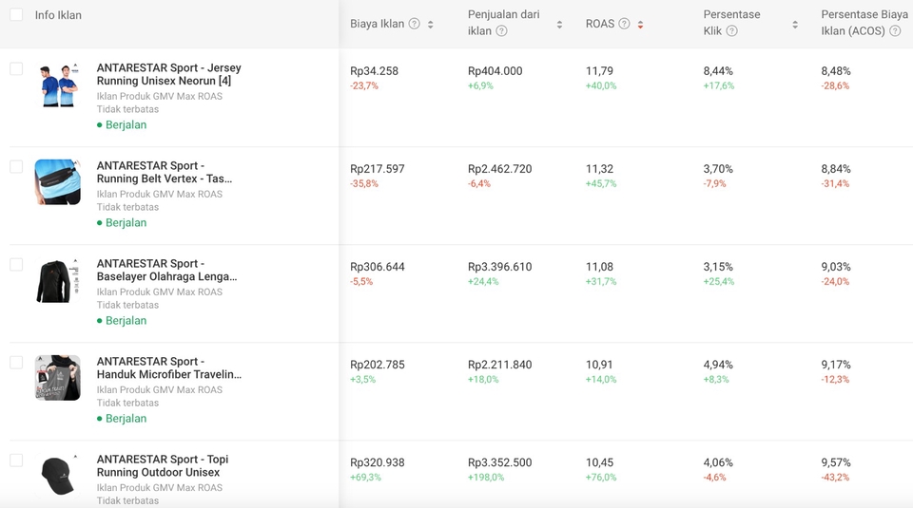Select ad cost value Rp202.785
Screen dimensions: 913x508
(x=378, y=365)
